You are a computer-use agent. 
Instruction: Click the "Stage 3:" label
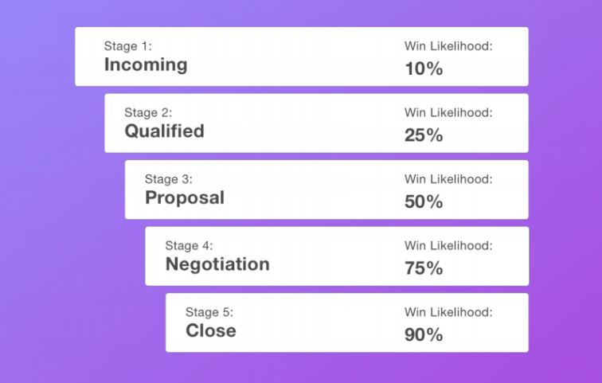[x=168, y=179]
